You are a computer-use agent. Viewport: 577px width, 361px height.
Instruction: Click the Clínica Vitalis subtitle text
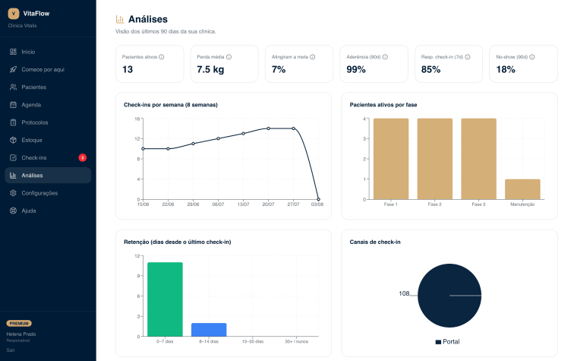(23, 26)
